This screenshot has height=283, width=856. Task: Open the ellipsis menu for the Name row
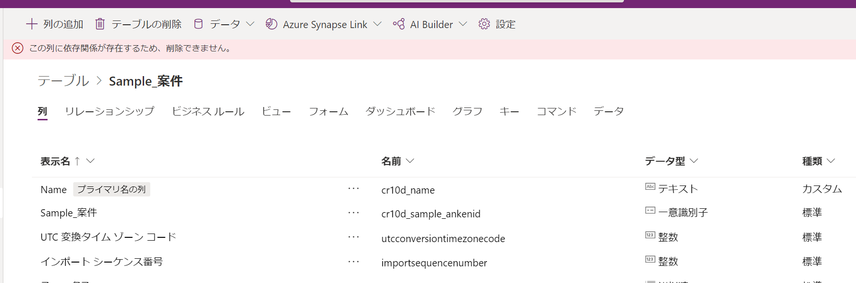[x=353, y=189]
